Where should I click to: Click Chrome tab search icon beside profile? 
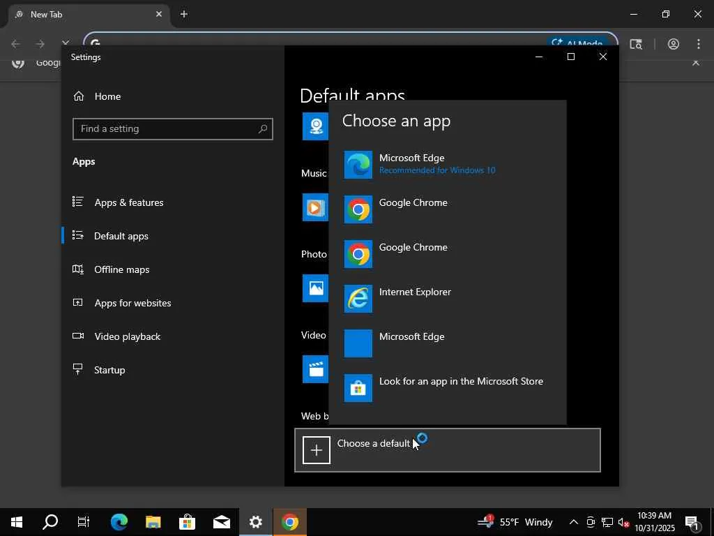pos(636,44)
